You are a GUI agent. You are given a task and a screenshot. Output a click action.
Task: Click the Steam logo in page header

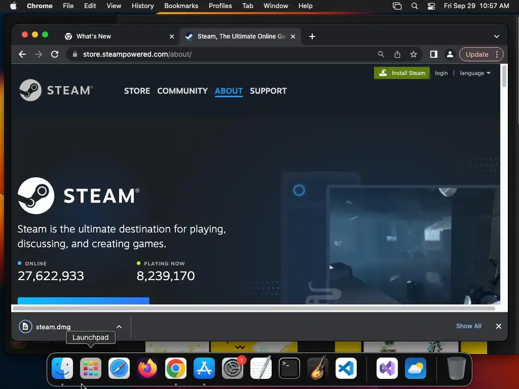click(56, 90)
